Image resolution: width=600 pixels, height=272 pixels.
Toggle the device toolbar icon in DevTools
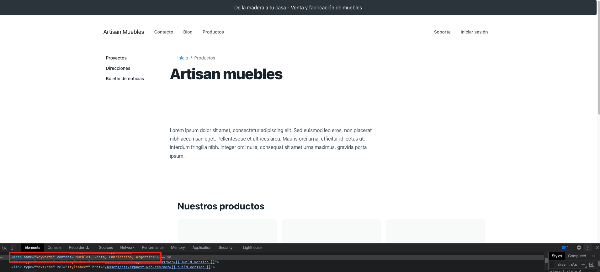coord(13,248)
